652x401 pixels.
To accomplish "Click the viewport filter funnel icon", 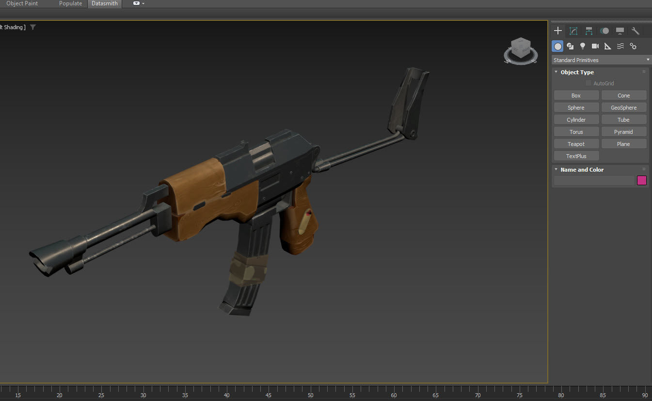I will (33, 27).
